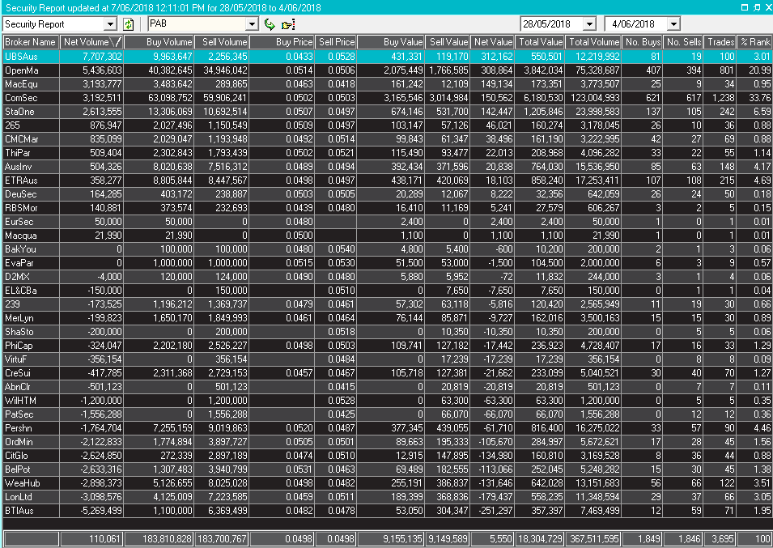
Task: Click the 110,061 net volume total
Action: click(x=105, y=540)
